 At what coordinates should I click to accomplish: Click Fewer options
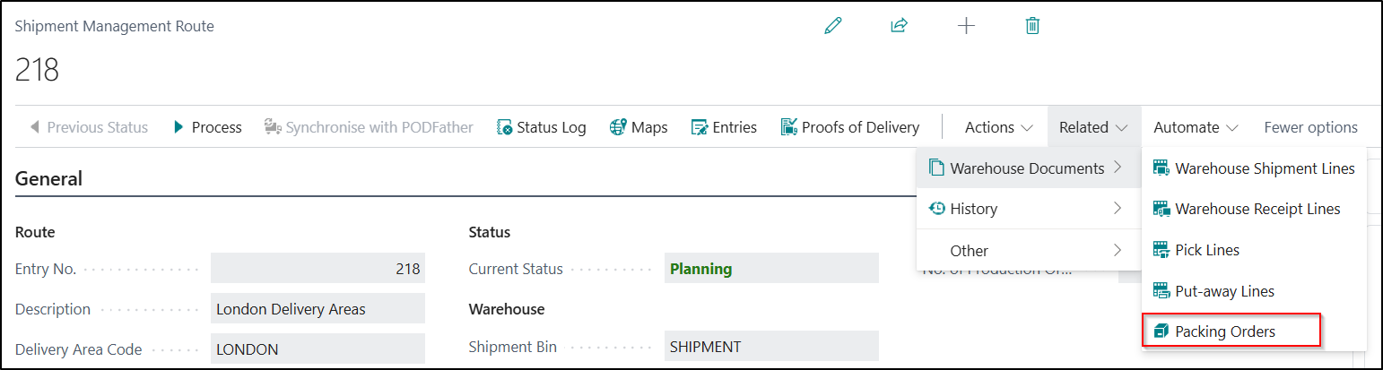tap(1310, 127)
